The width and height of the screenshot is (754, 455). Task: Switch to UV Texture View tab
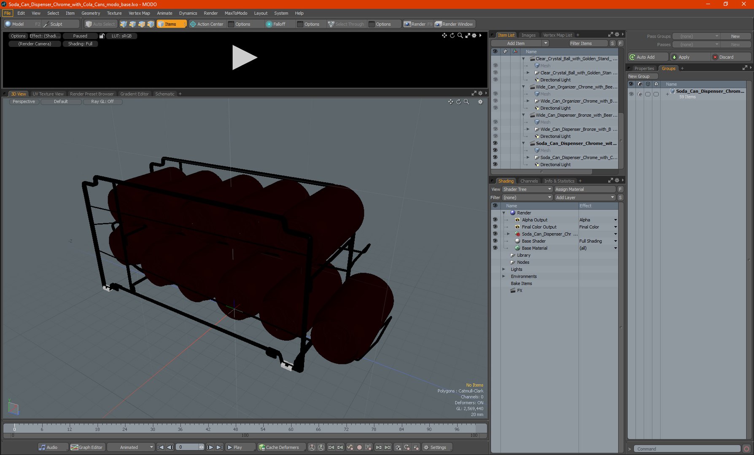(x=48, y=94)
